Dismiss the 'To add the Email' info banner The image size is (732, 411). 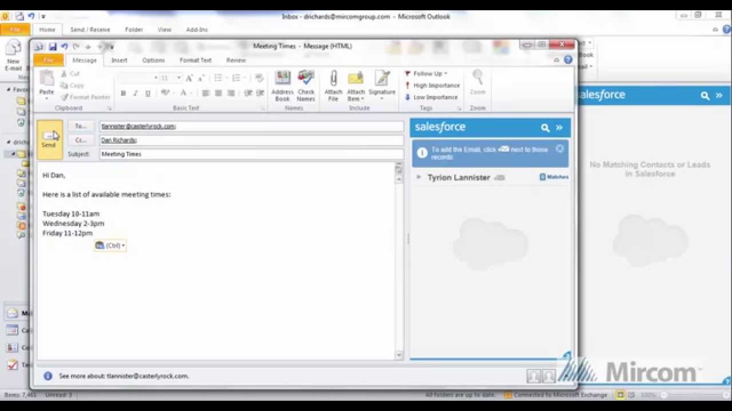click(x=560, y=148)
